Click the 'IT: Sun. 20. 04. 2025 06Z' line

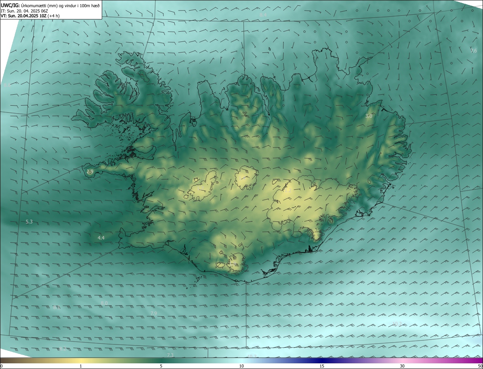click(24, 11)
